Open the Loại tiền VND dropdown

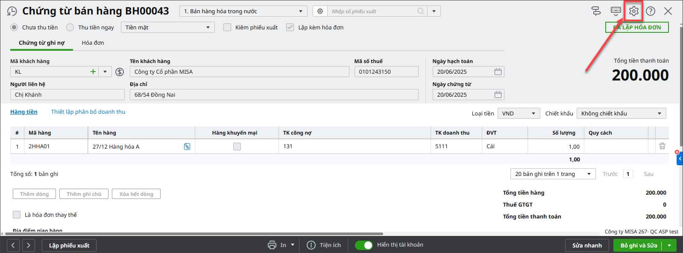519,113
